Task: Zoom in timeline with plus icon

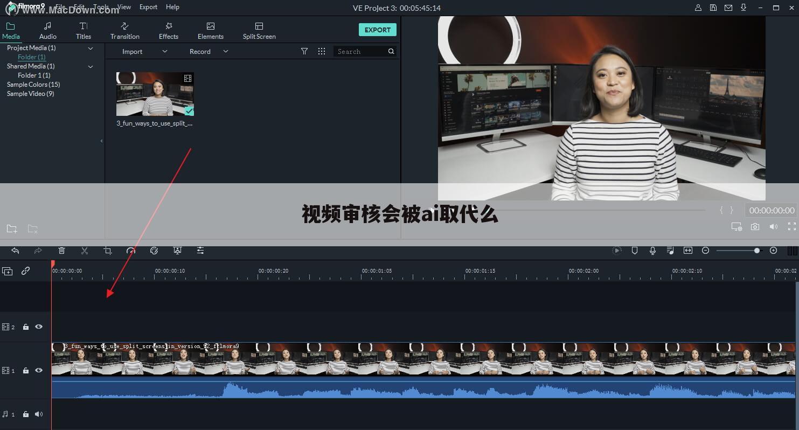Action: pyautogui.click(x=774, y=251)
